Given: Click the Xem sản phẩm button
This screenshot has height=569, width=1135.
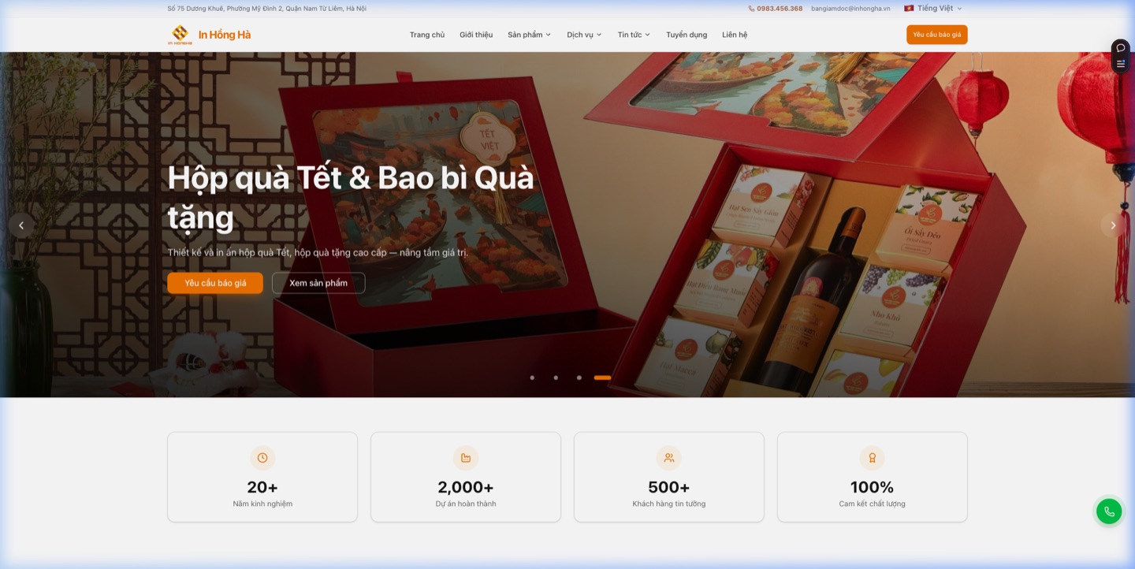Looking at the screenshot, I should point(318,283).
